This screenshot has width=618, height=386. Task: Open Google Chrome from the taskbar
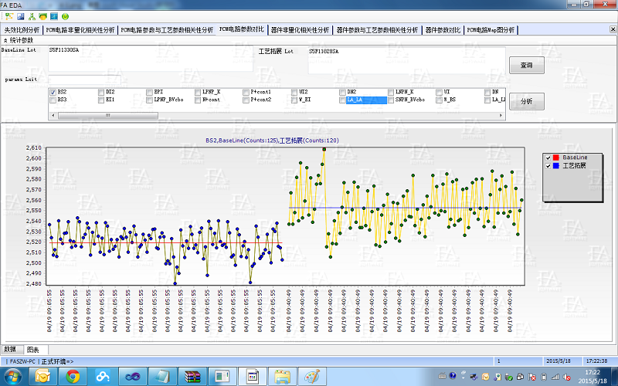click(x=73, y=376)
